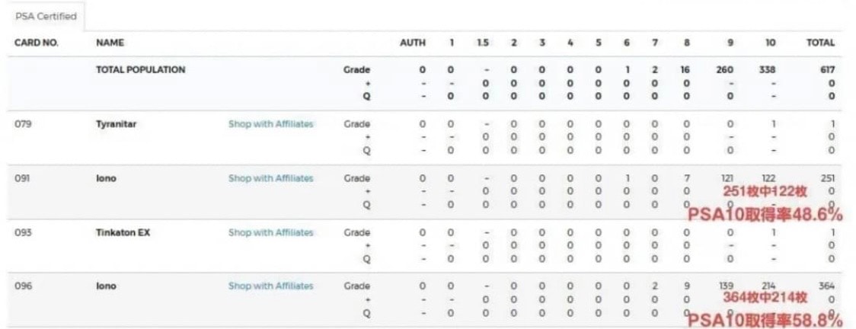Viewport: 856px width, 329px height.
Task: Click the 338 grade 10 population count
Action: [768, 70]
